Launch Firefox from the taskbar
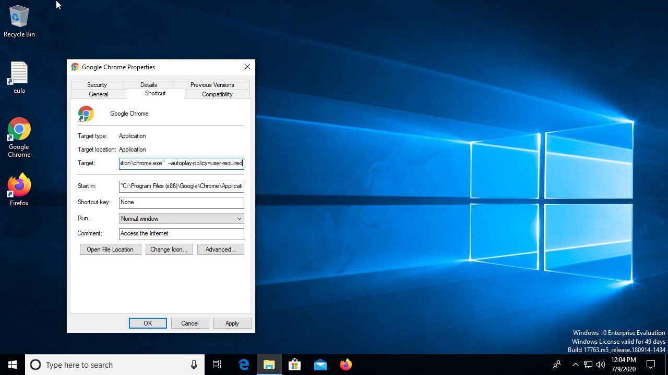The width and height of the screenshot is (668, 375). tap(346, 365)
